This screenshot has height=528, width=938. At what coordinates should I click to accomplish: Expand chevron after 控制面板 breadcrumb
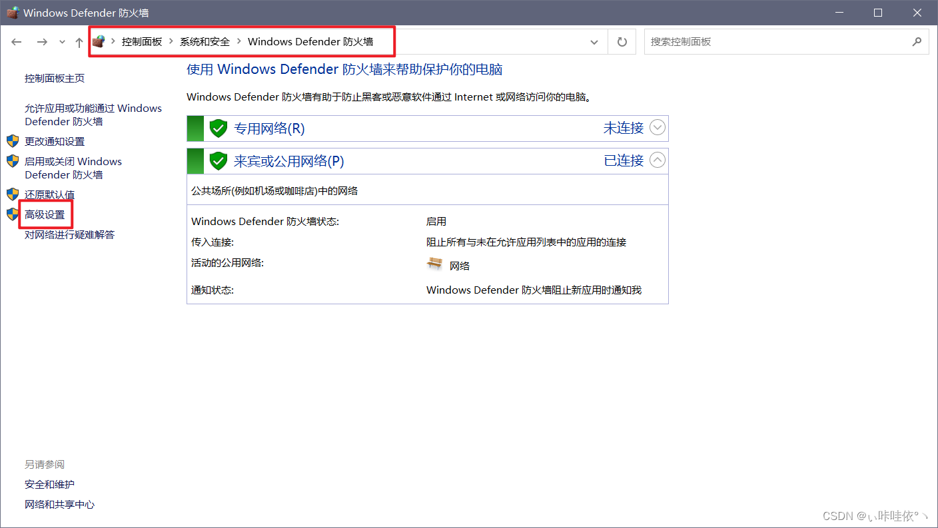[x=171, y=41]
